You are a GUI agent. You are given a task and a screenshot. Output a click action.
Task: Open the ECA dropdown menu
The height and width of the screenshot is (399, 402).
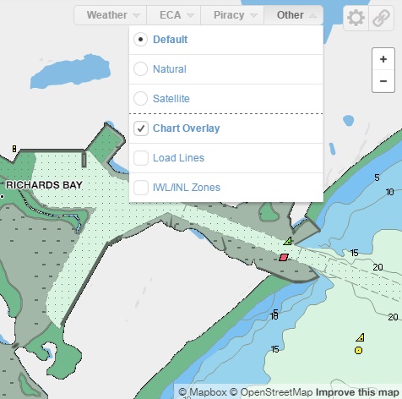coord(174,15)
